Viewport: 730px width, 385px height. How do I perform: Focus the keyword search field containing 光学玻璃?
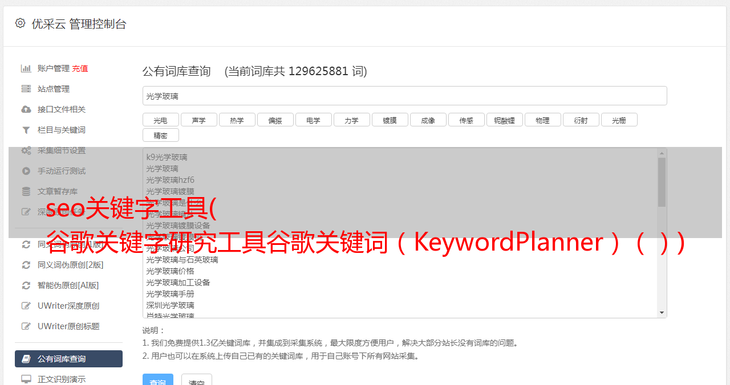(404, 96)
